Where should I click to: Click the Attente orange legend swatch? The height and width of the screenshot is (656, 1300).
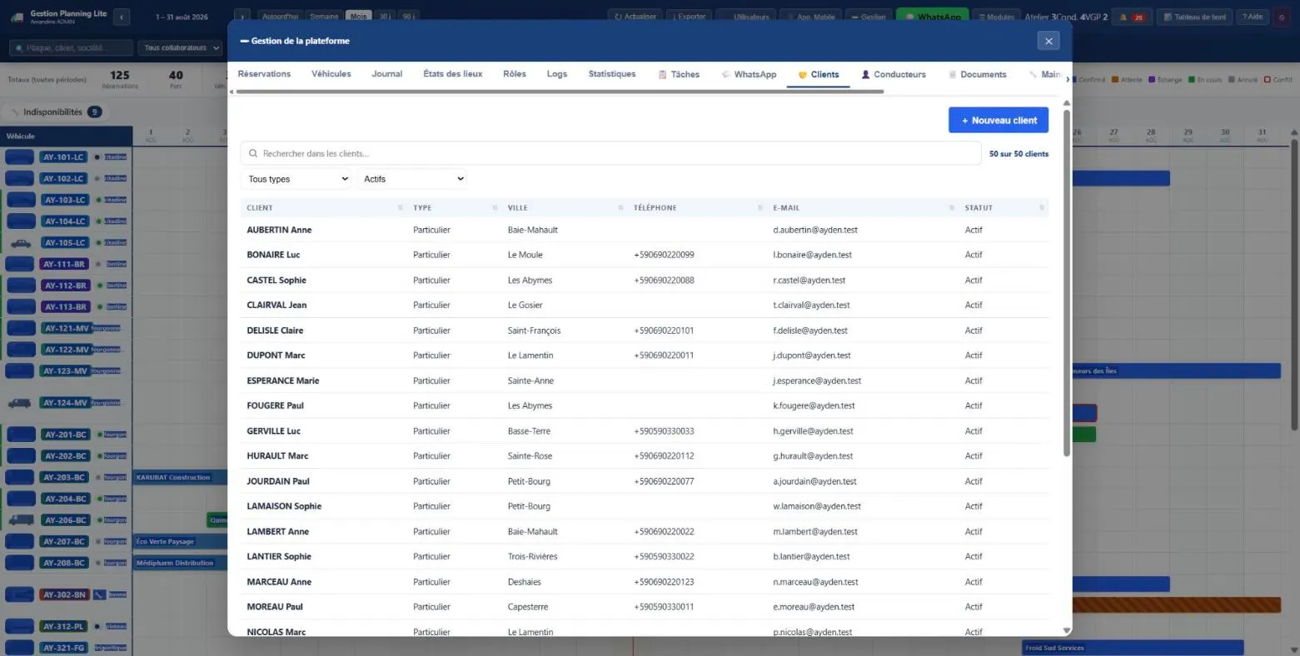click(x=1115, y=80)
